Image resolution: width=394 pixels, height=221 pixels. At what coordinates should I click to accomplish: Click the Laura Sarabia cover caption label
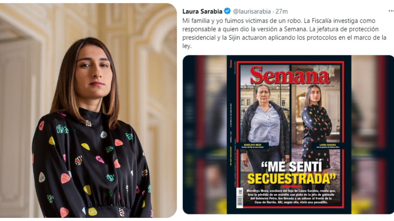[327, 145]
